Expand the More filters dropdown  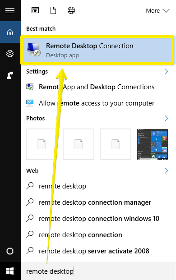tap(157, 11)
